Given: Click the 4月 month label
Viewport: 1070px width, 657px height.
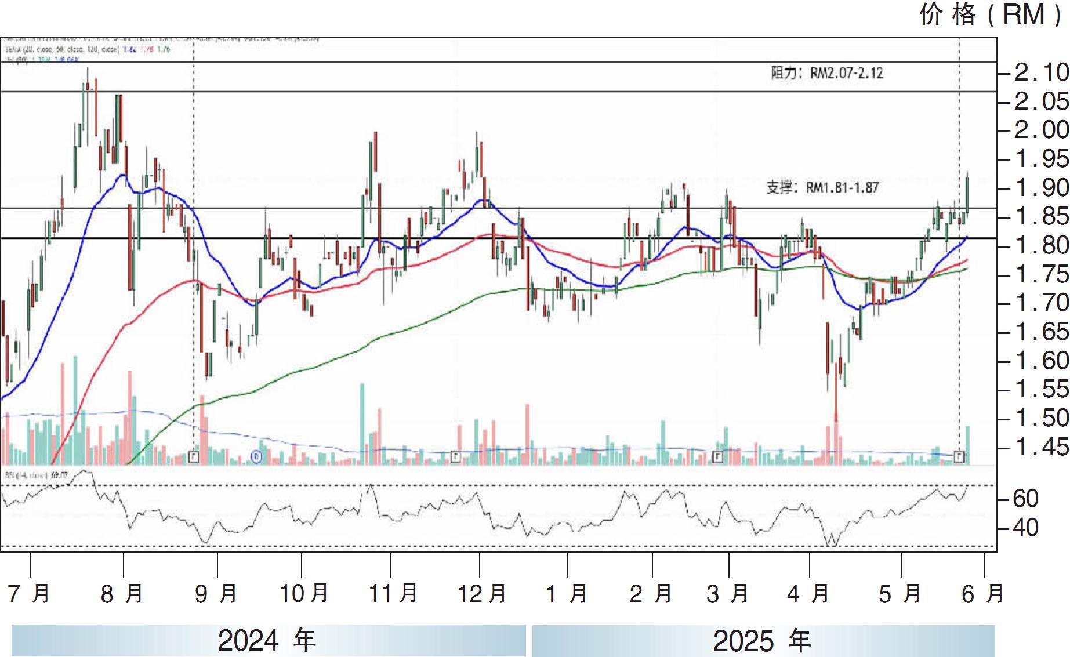Looking at the screenshot, I should pos(808,594).
